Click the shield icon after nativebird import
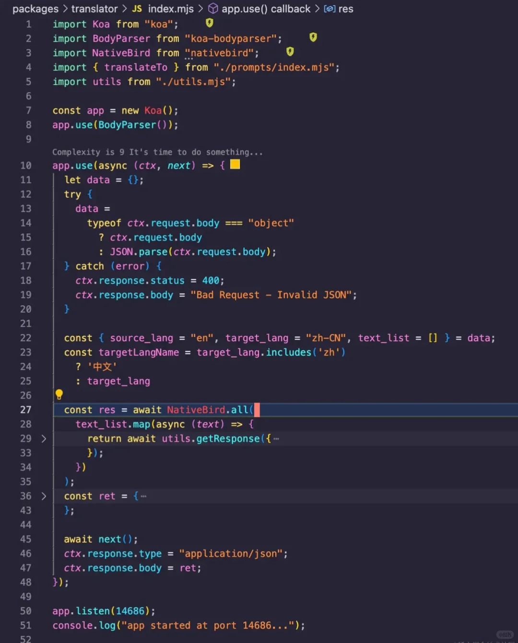 [290, 51]
